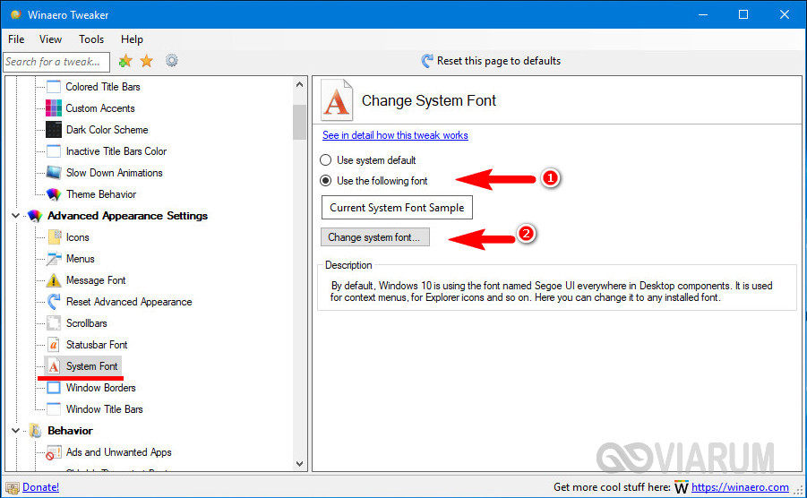Click the Message Font warning icon

(x=54, y=280)
